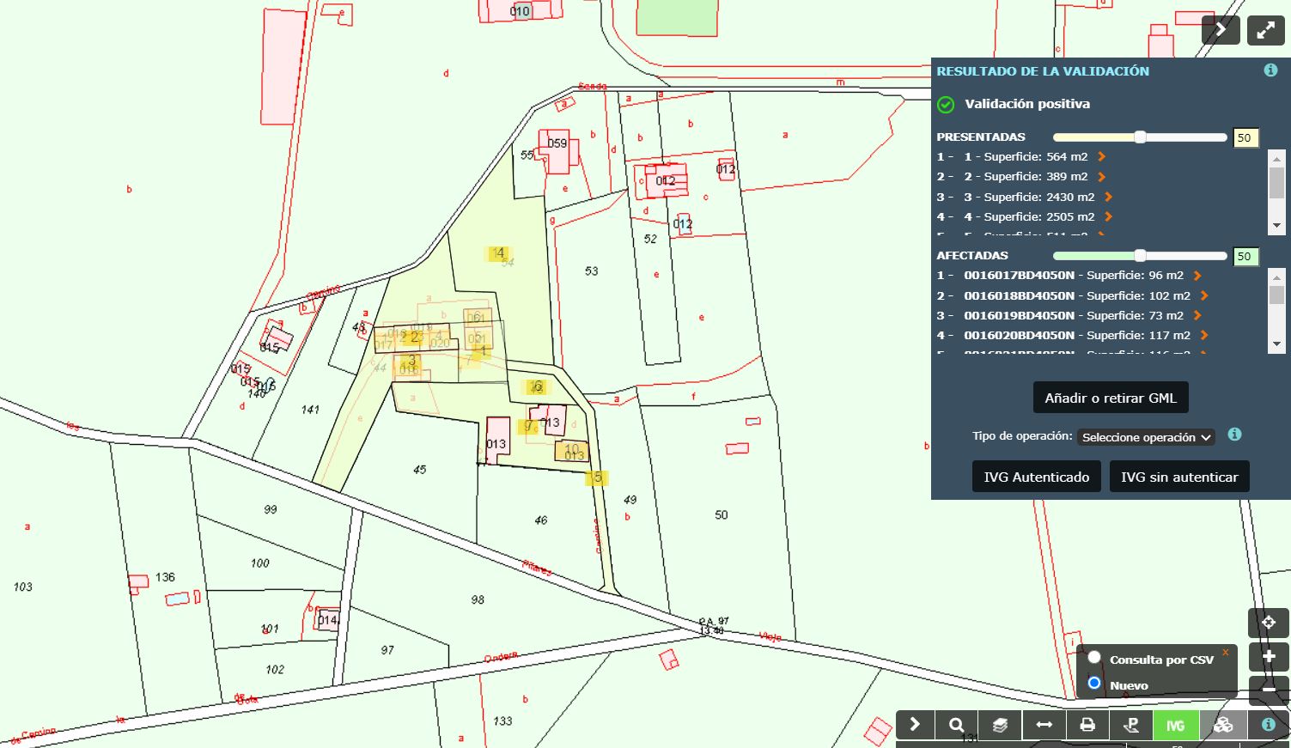1291x748 pixels.
Task: Click parcel number 133 on the map
Action: (x=502, y=721)
